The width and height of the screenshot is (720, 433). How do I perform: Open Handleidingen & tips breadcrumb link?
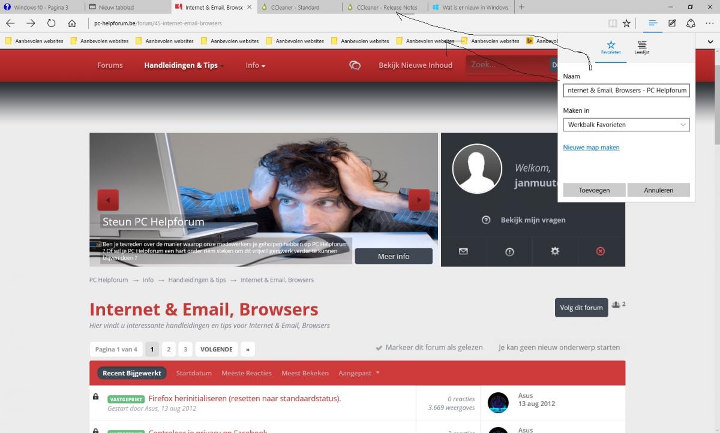pos(197,280)
